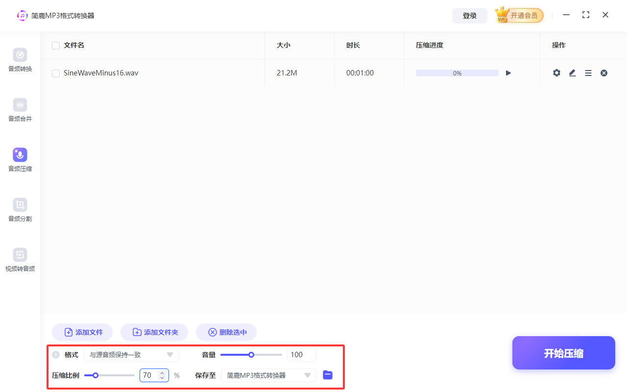Select the 音频压缩 compression tool

point(20,160)
